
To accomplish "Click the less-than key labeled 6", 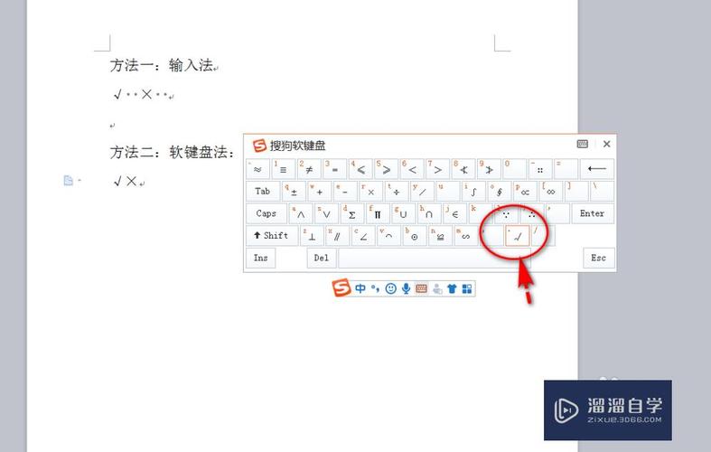I will pos(412,169).
